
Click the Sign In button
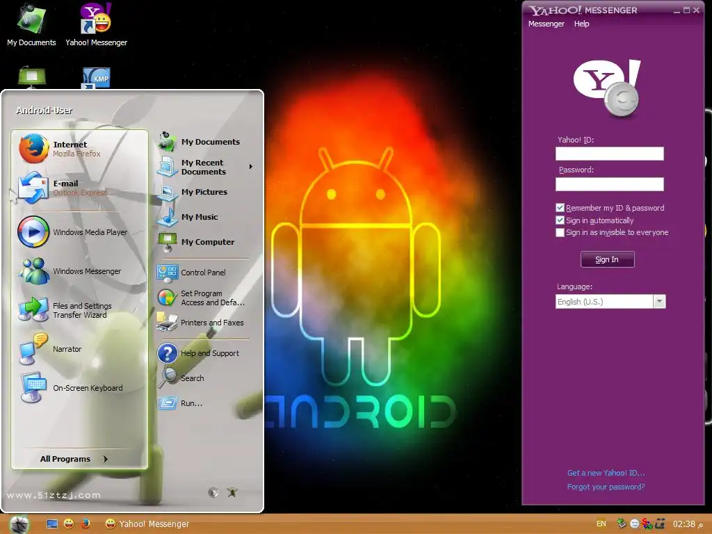(x=607, y=259)
